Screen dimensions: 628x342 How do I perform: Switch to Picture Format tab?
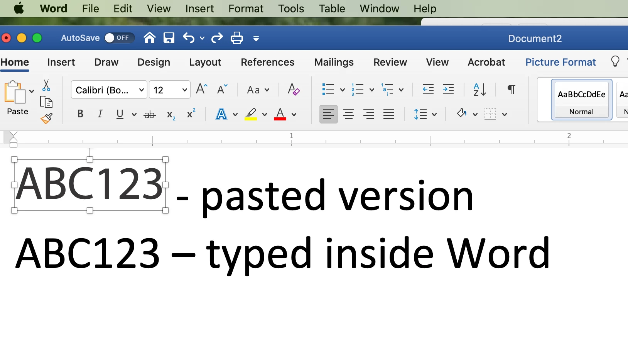point(560,62)
